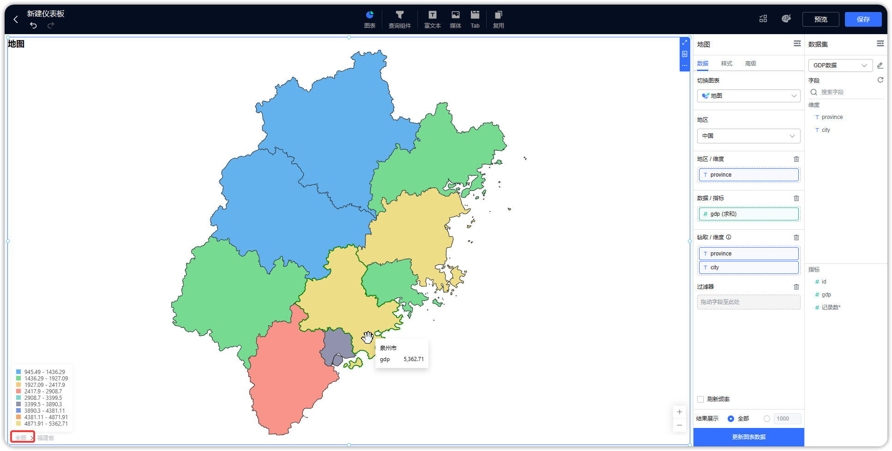Select province in 地区/维度 box
This screenshot has width=892, height=451.
pyautogui.click(x=749, y=175)
